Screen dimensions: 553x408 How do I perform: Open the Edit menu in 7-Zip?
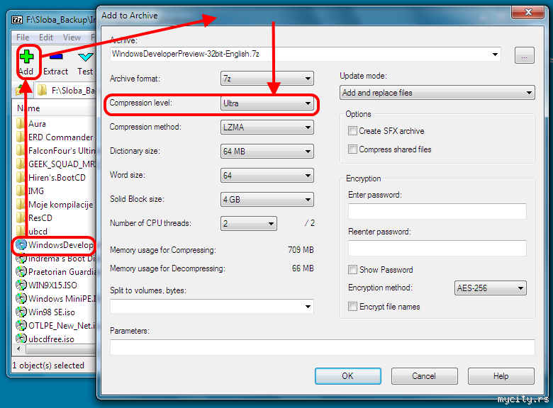(46, 38)
